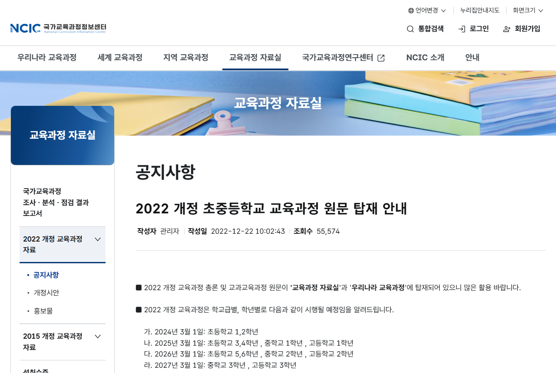Select 홍보물 in the sidebar
Image resolution: width=556 pixels, height=373 pixels.
click(x=43, y=311)
